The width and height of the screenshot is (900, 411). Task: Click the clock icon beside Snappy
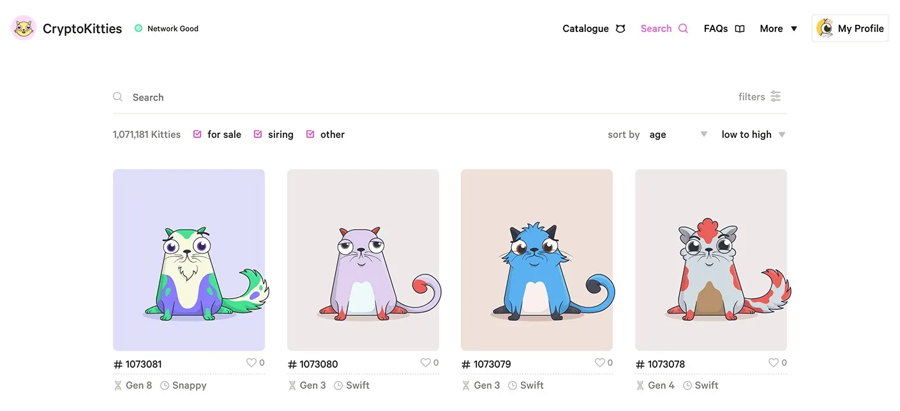(163, 385)
